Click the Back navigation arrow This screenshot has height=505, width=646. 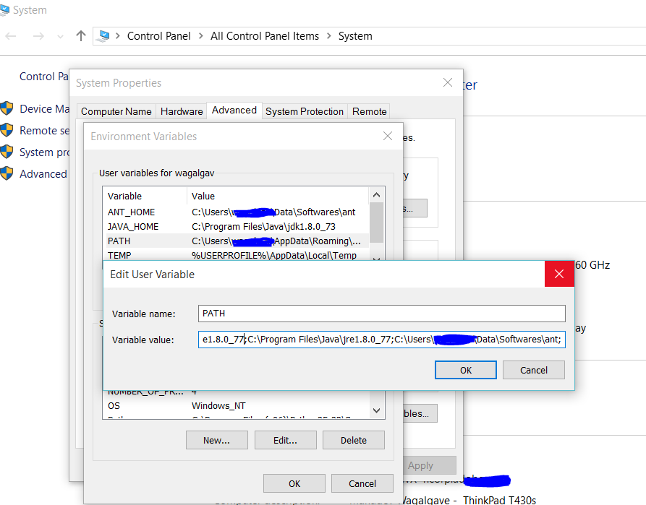coord(11,36)
